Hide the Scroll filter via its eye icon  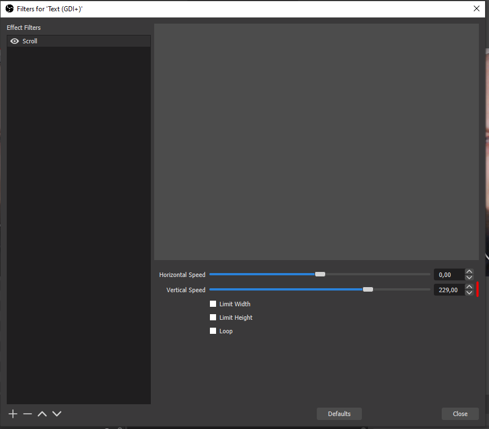point(15,41)
